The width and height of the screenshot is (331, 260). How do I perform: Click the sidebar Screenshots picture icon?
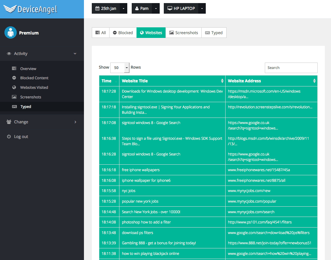coord(14,97)
